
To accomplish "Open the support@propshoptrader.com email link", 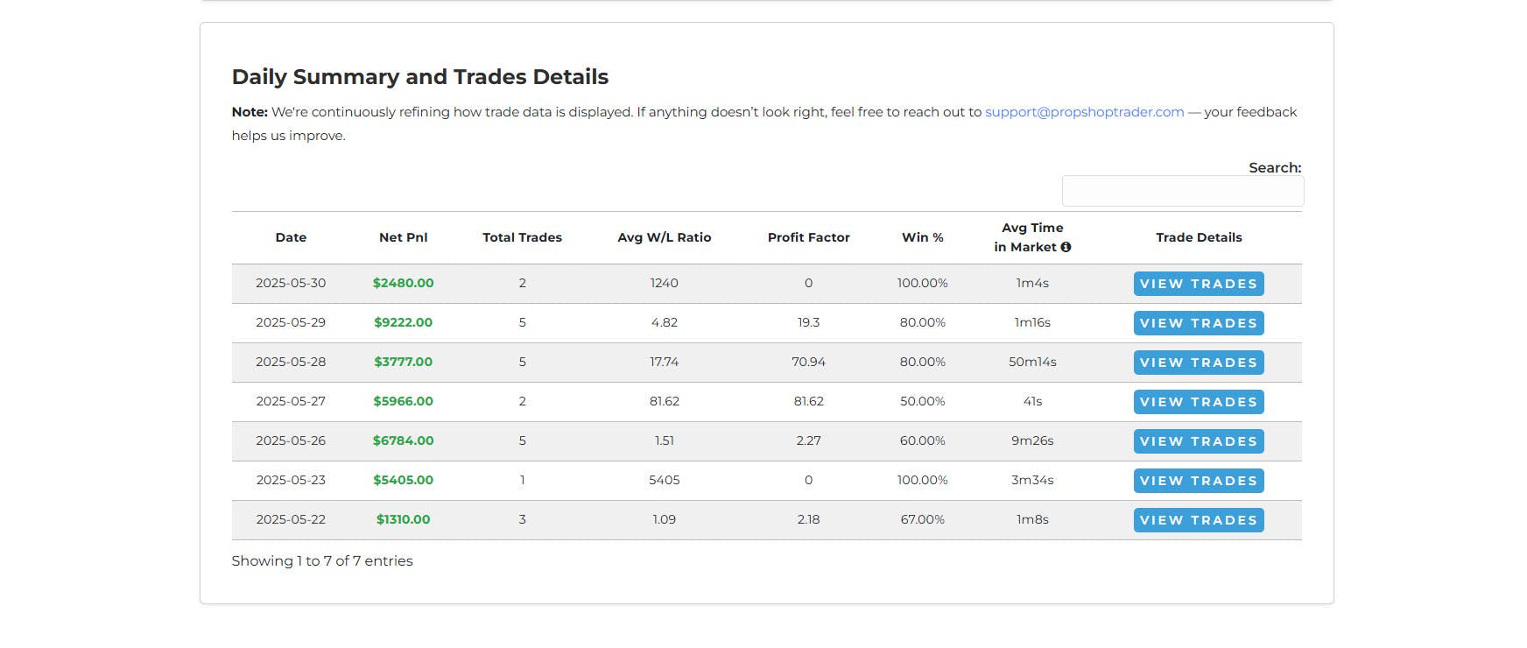I will 1084,112.
